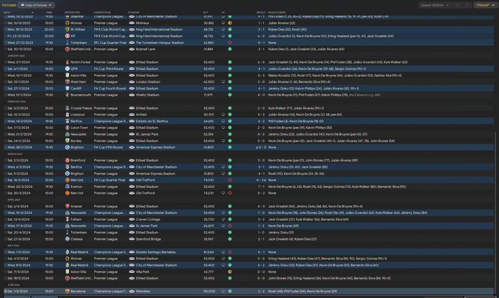The height and width of the screenshot is (298, 499).
Task: Open the Season 2023/24 dropdown
Action: point(435,5)
